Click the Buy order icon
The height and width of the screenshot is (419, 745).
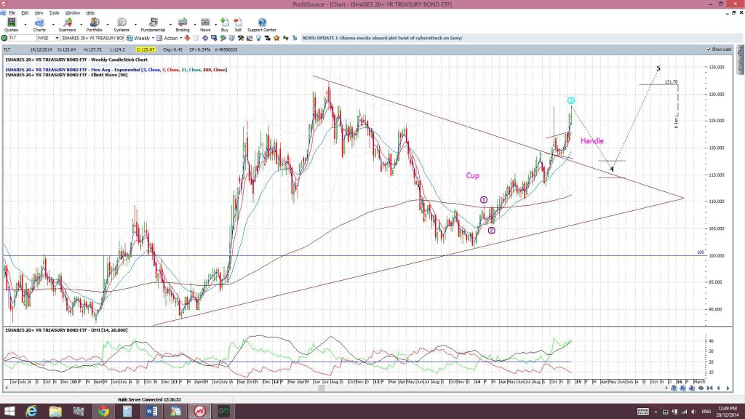pyautogui.click(x=225, y=25)
